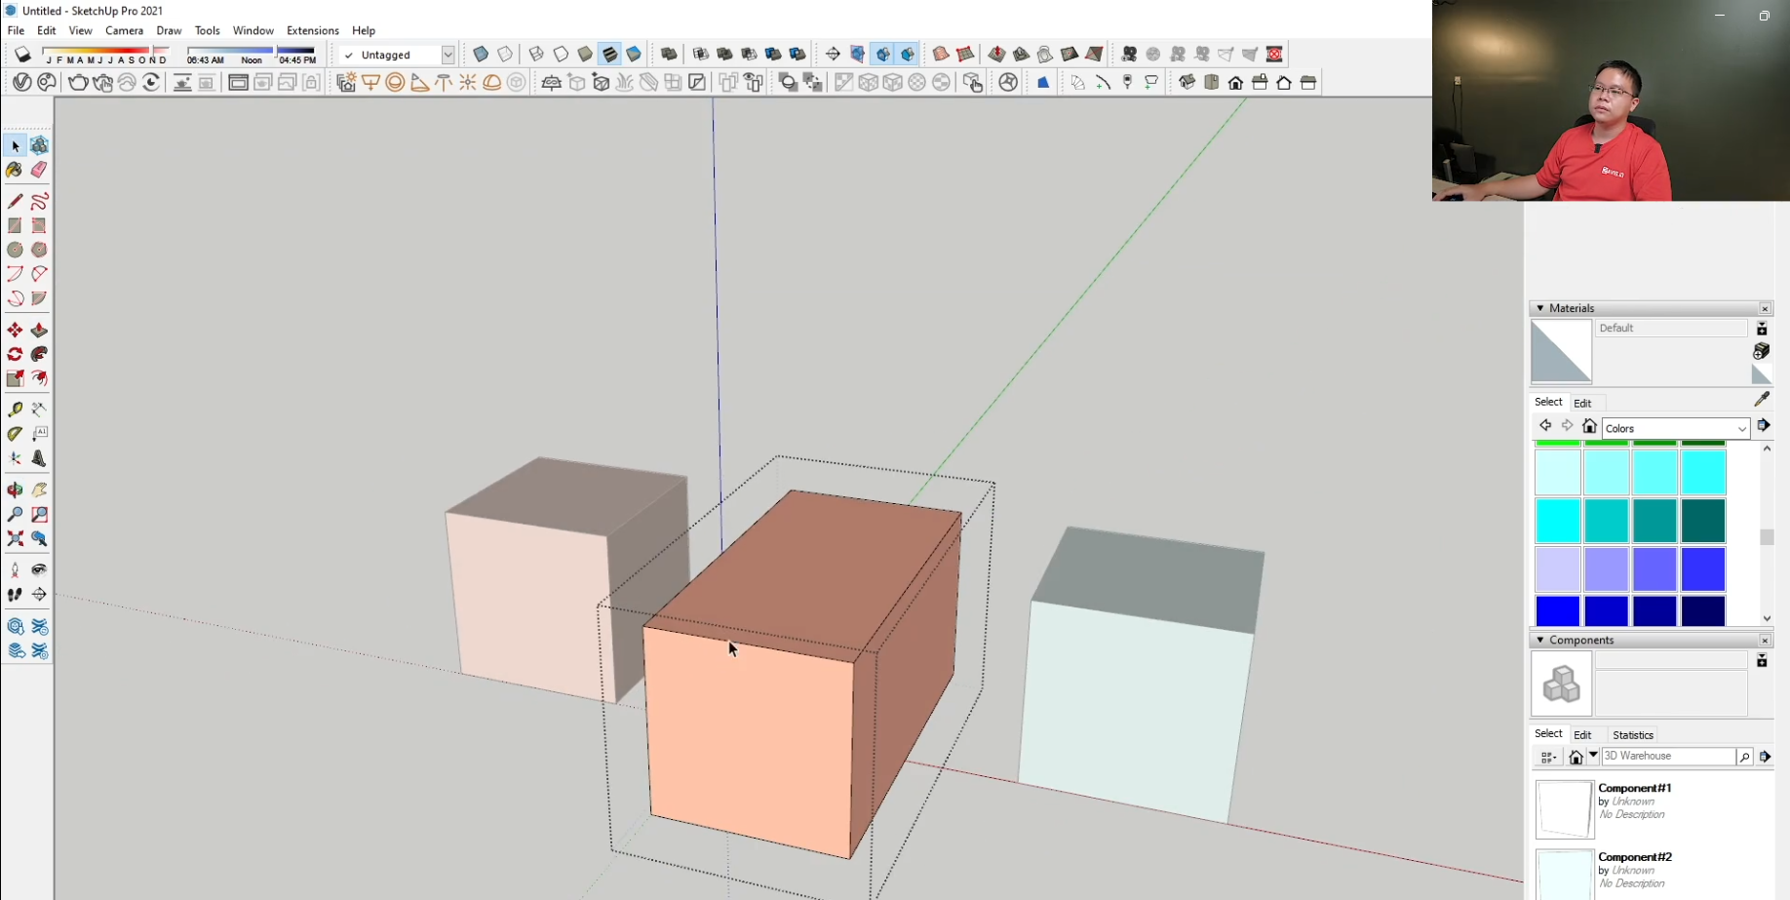This screenshot has width=1790, height=900.
Task: Open the Untagged tags dropdown
Action: [447, 55]
